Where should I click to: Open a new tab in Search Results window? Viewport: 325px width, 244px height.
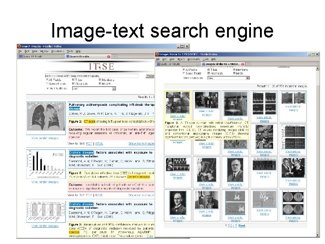coord(114,56)
